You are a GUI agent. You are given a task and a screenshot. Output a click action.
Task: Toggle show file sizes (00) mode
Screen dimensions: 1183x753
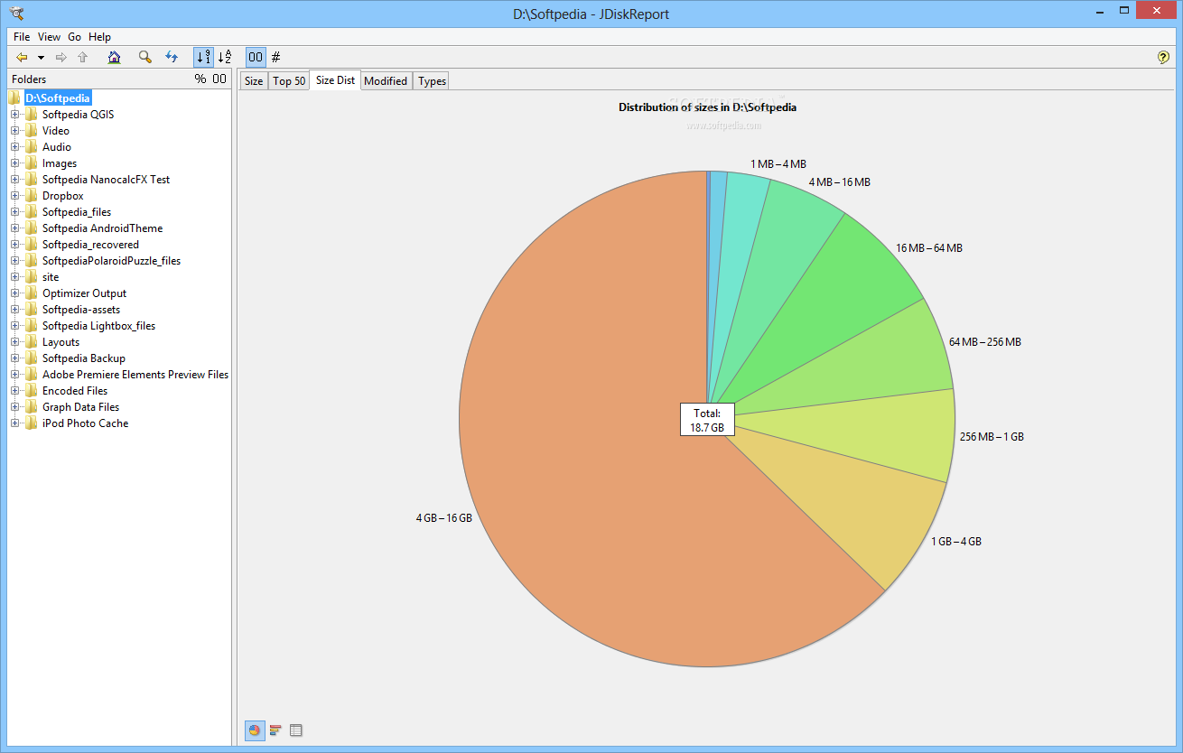[x=256, y=57]
